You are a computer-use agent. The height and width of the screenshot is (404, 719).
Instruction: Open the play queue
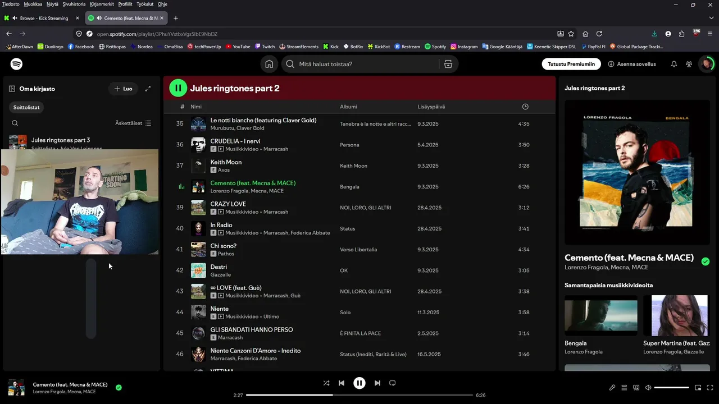pyautogui.click(x=624, y=387)
